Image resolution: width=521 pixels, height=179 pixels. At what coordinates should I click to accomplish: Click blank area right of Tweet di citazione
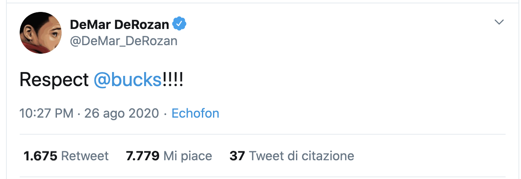click(428, 156)
